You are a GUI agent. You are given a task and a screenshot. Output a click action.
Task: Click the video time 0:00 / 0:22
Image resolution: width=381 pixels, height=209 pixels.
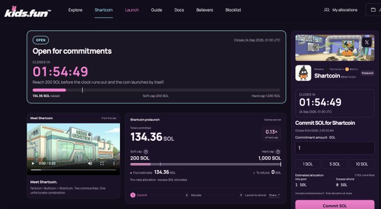47,163
